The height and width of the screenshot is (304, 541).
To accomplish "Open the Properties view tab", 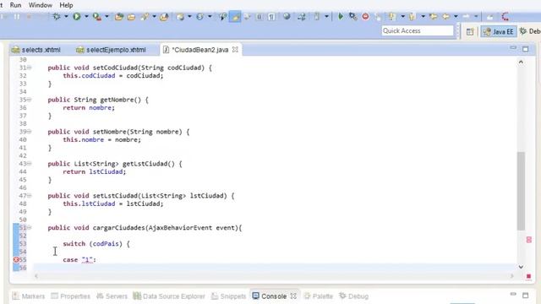I will tap(71, 296).
